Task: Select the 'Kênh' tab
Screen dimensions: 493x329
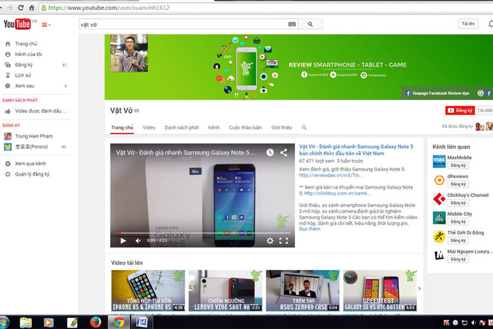Action: 214,128
